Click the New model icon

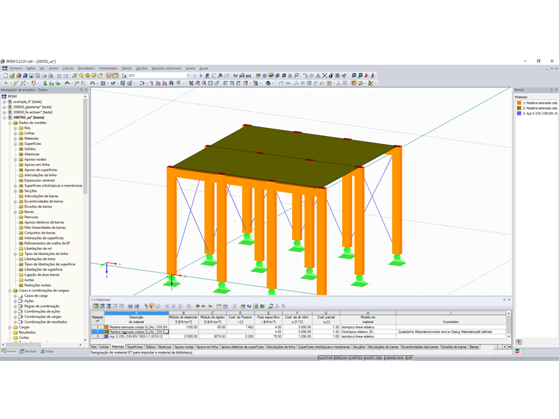6,76
